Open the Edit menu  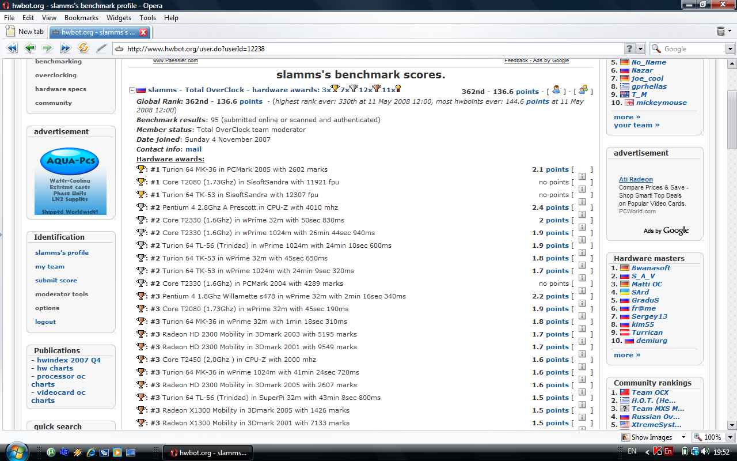(x=28, y=18)
